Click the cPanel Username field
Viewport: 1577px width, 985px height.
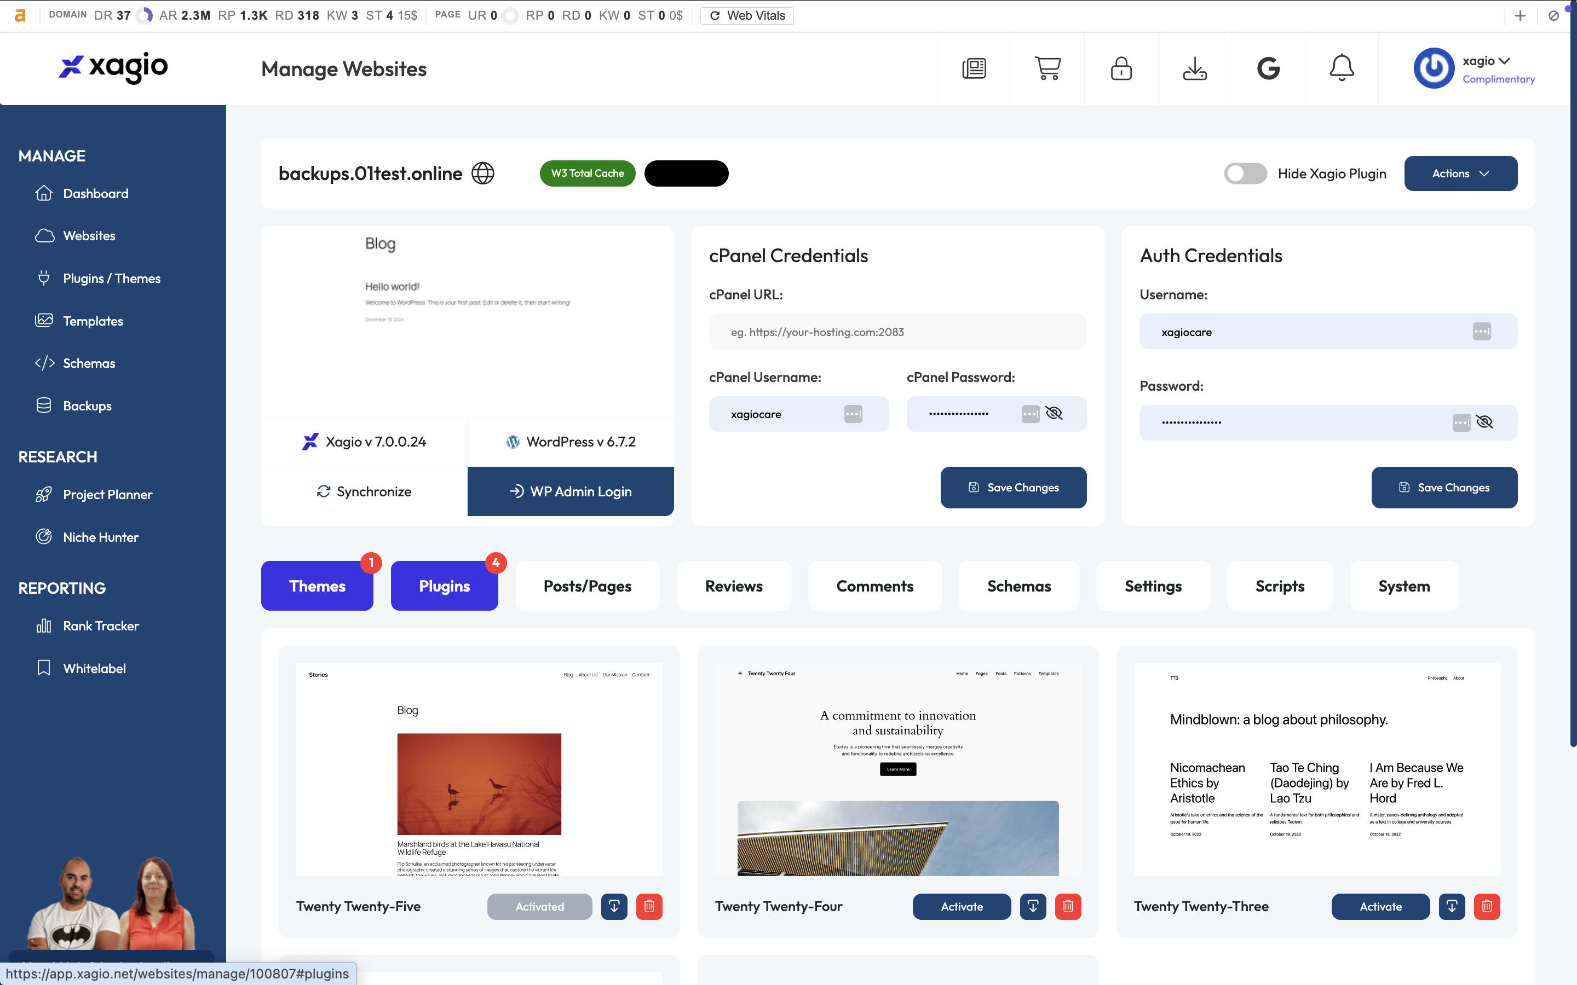coord(798,414)
